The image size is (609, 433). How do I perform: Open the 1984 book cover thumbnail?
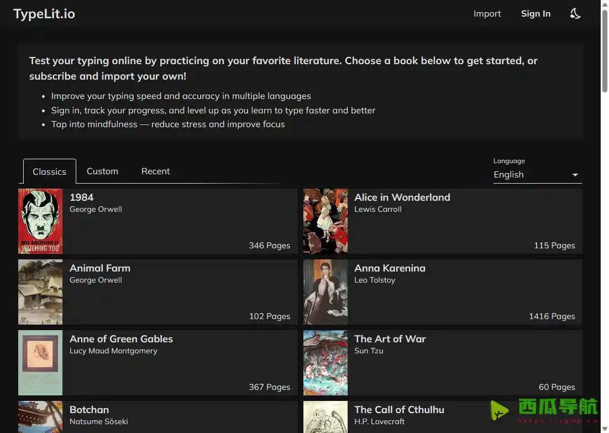[40, 221]
